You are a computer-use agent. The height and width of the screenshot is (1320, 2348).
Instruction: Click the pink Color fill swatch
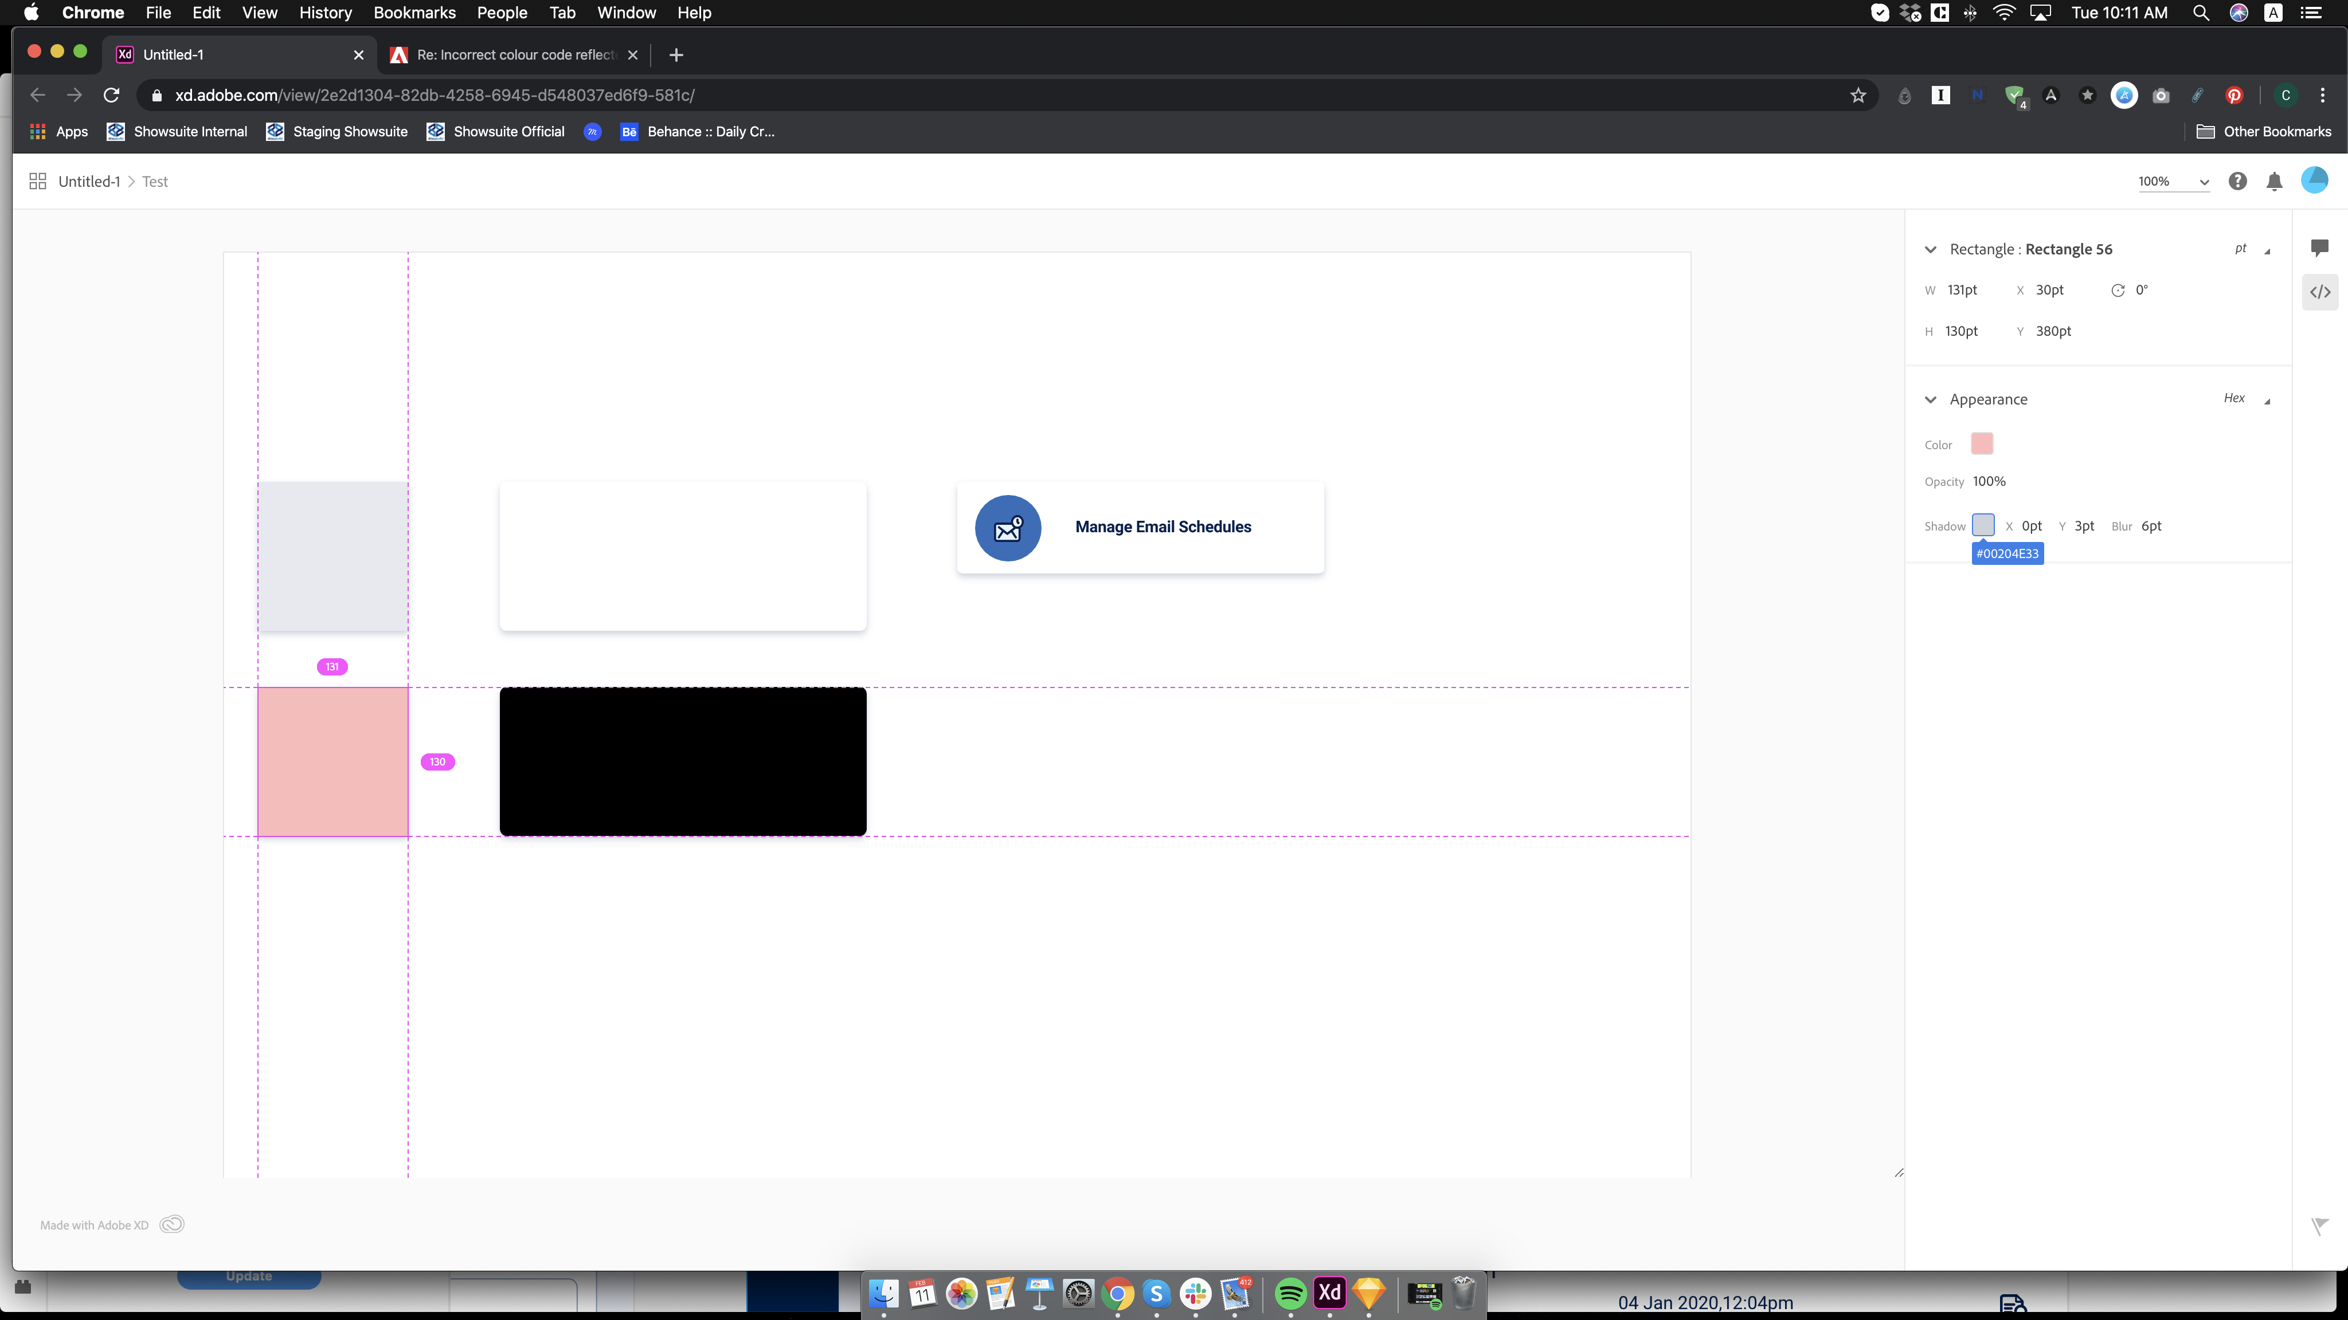pos(1982,443)
